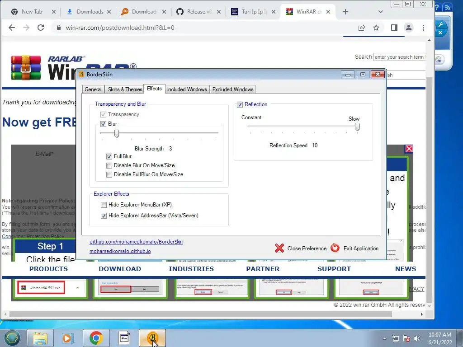
Task: Click the Reflection Speed slider thumb
Action: point(357,127)
